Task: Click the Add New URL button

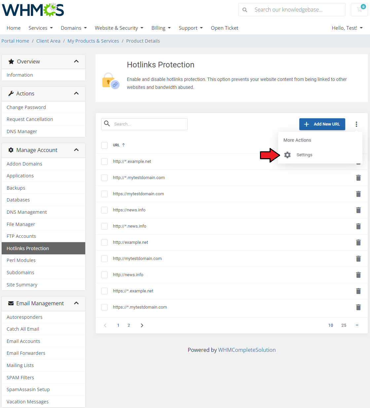Action: pyautogui.click(x=322, y=124)
